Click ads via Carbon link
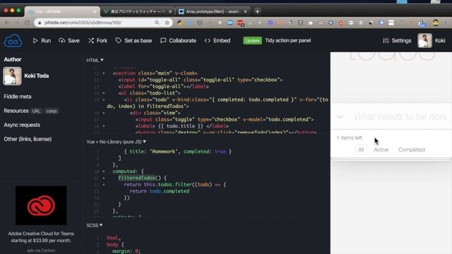This screenshot has height=254, width=452. [x=41, y=250]
